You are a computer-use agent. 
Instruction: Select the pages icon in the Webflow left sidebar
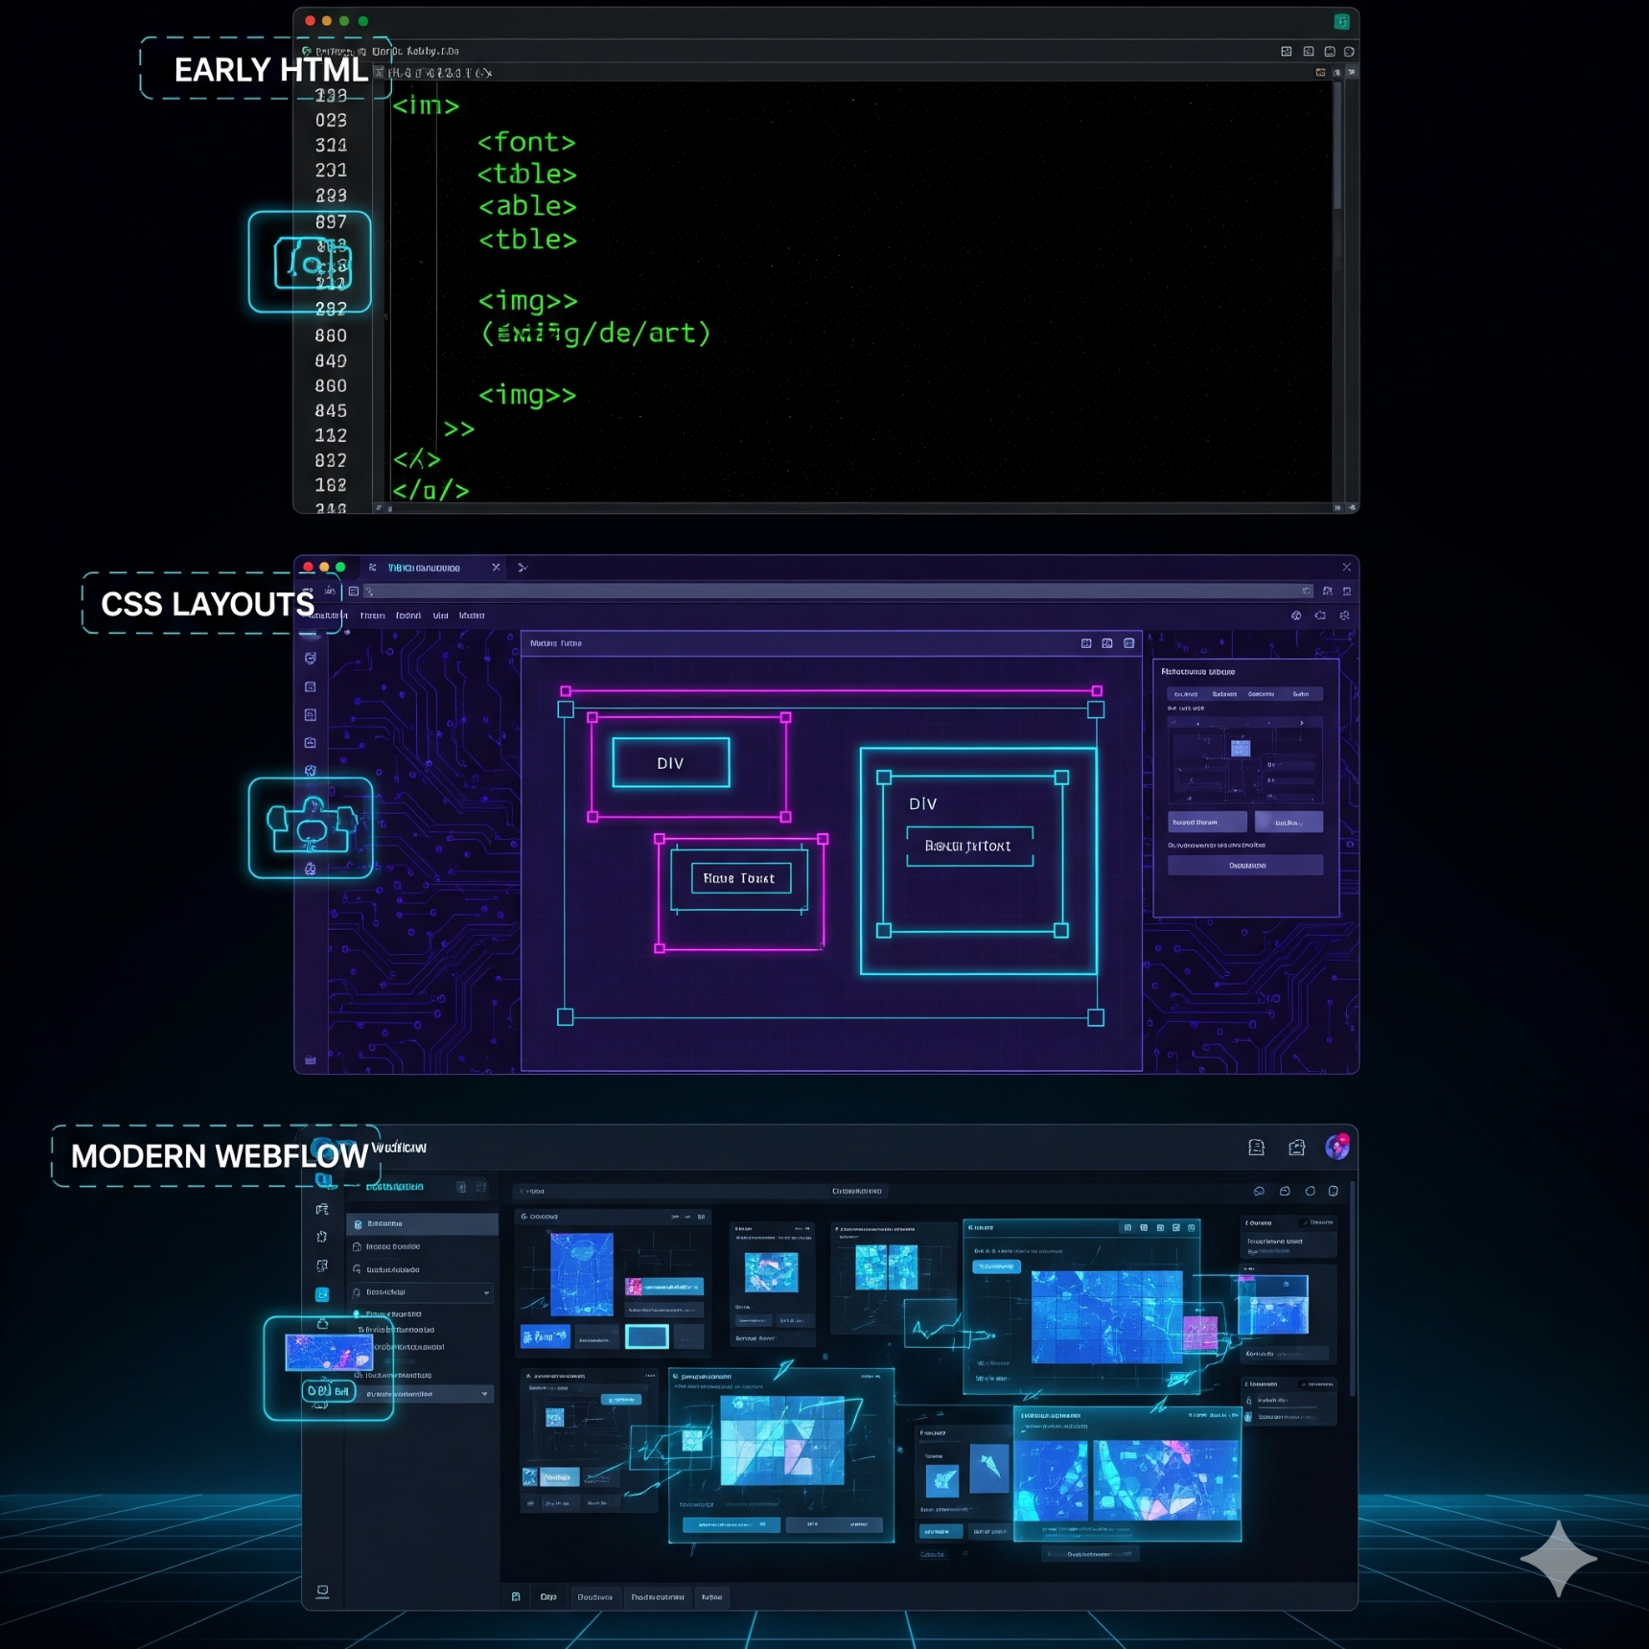click(323, 1210)
